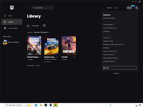Open the Rocket League game thumbnail

pyautogui.click(x=51, y=46)
